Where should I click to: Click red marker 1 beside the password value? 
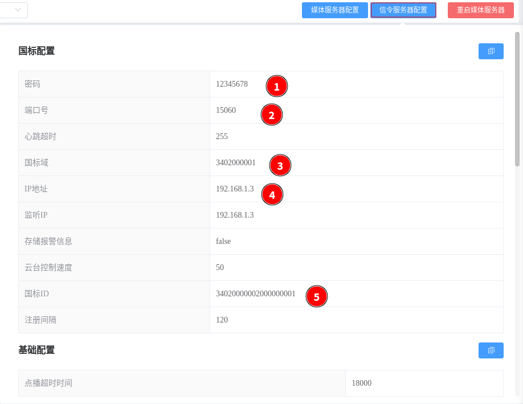coord(277,87)
